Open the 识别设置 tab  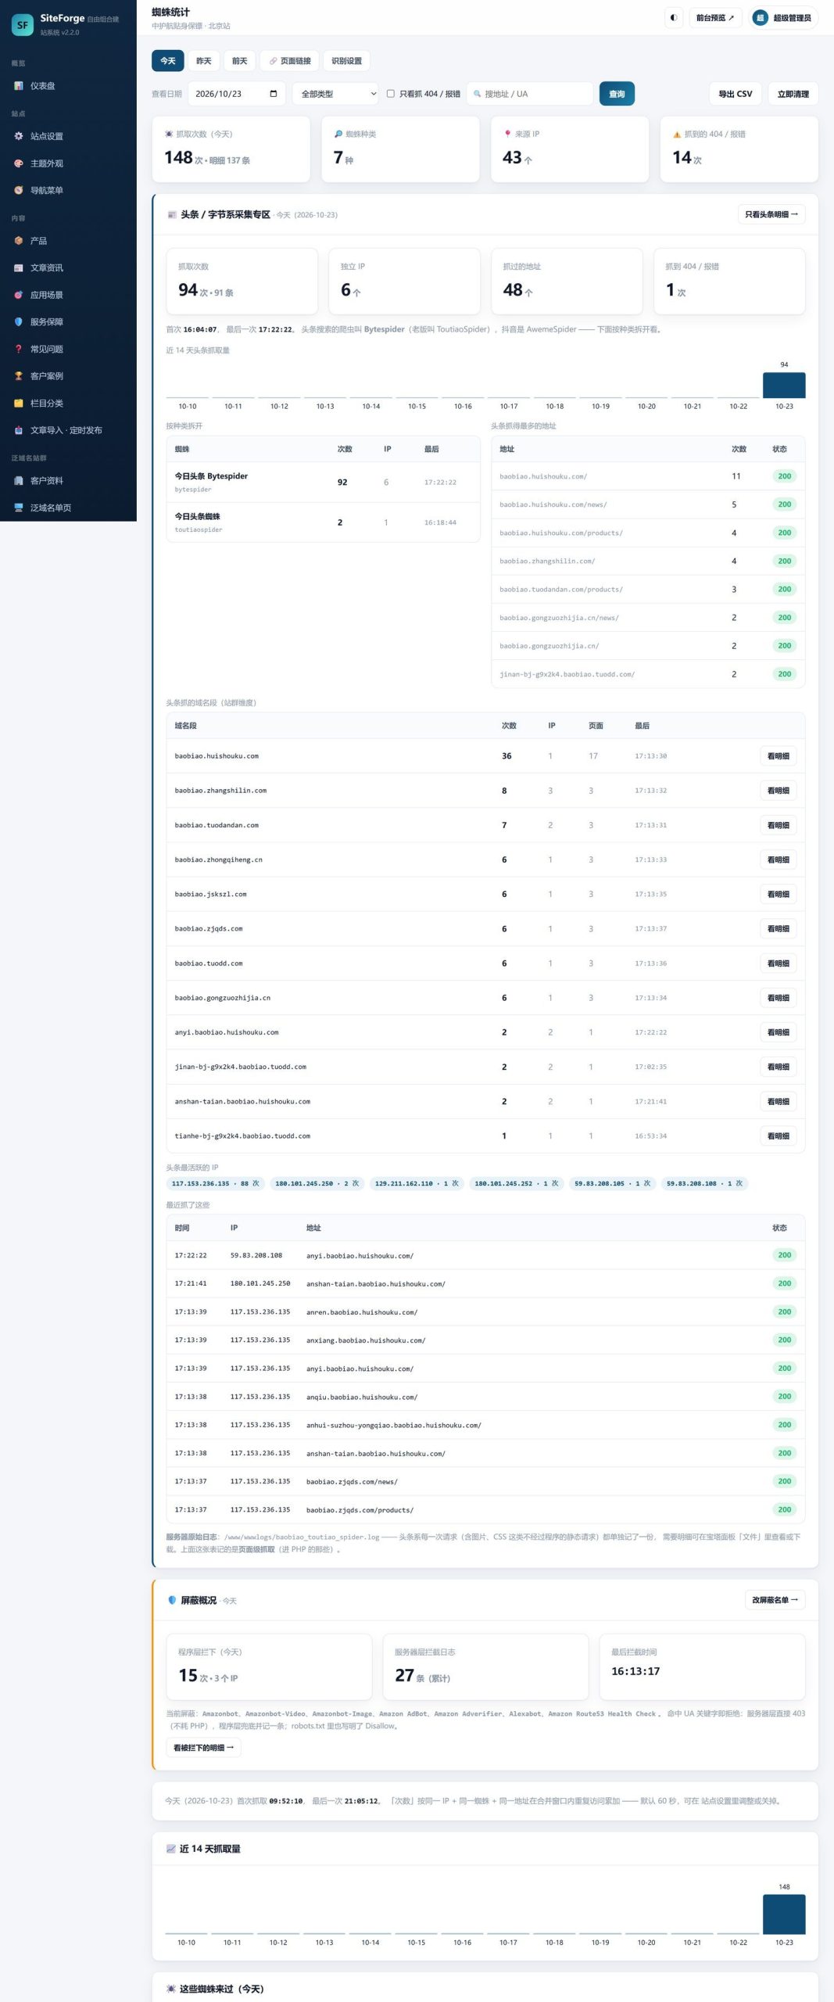(346, 61)
